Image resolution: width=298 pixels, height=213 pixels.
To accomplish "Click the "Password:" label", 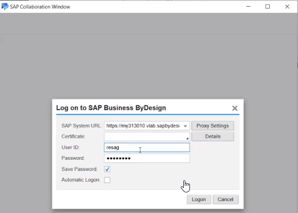I will pyautogui.click(x=73, y=158).
